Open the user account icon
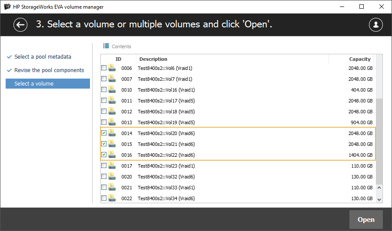The image size is (392, 231). [375, 25]
